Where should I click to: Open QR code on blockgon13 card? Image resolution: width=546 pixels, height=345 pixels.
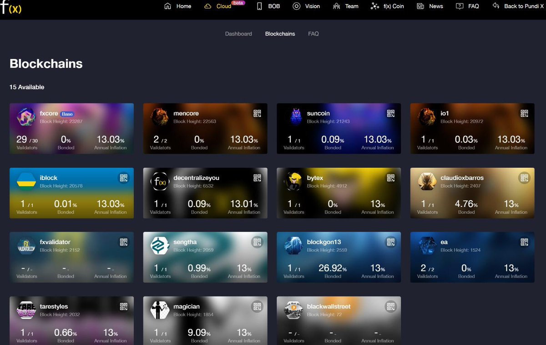pyautogui.click(x=391, y=242)
